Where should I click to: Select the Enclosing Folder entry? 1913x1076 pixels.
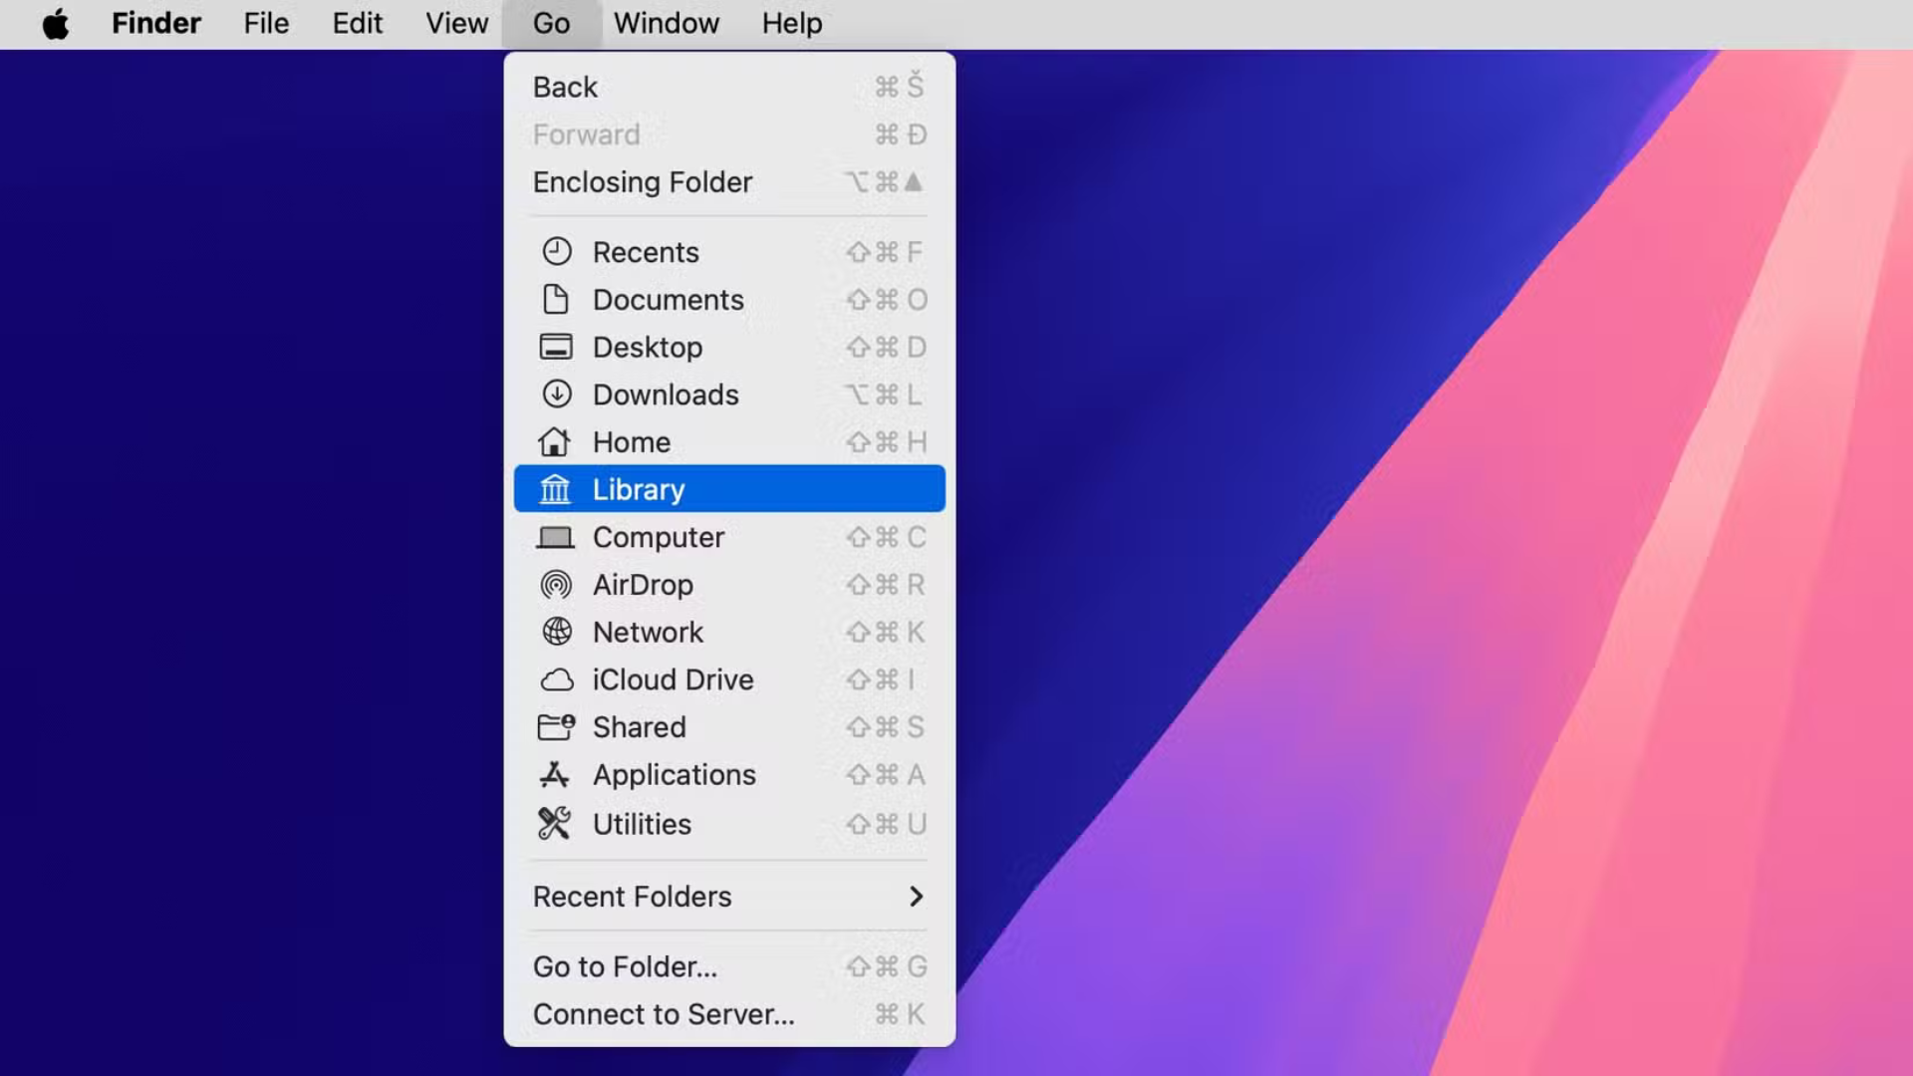coord(643,182)
